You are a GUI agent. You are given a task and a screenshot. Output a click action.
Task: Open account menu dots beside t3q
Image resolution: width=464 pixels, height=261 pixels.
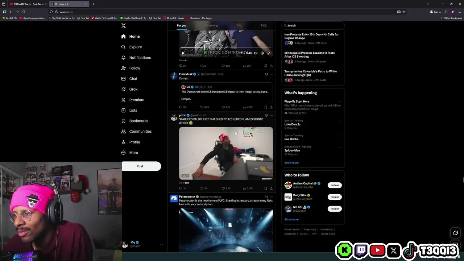pos(162,244)
